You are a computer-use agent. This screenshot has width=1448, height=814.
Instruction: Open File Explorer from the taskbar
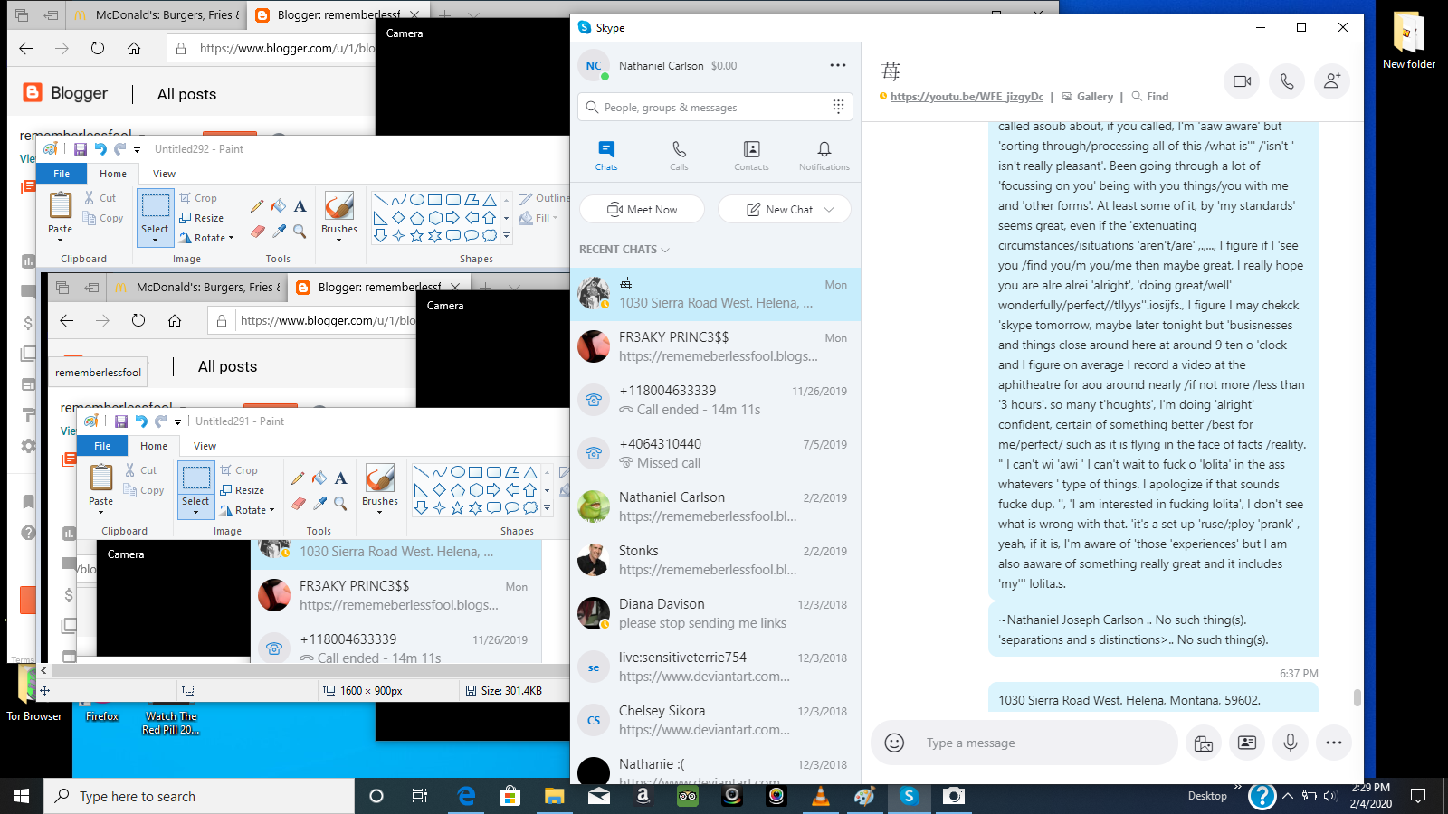(x=554, y=796)
